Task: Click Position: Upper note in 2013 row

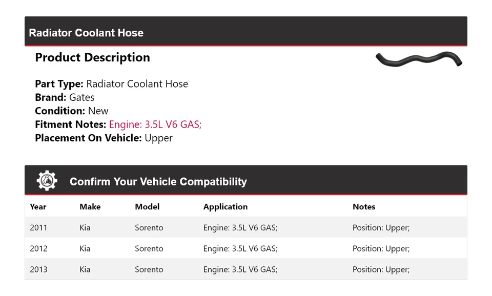Action: [381, 270]
